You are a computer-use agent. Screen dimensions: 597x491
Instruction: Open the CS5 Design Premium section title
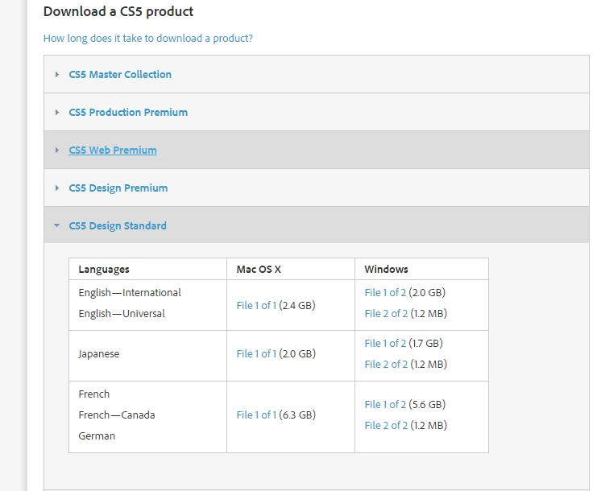pyautogui.click(x=118, y=188)
